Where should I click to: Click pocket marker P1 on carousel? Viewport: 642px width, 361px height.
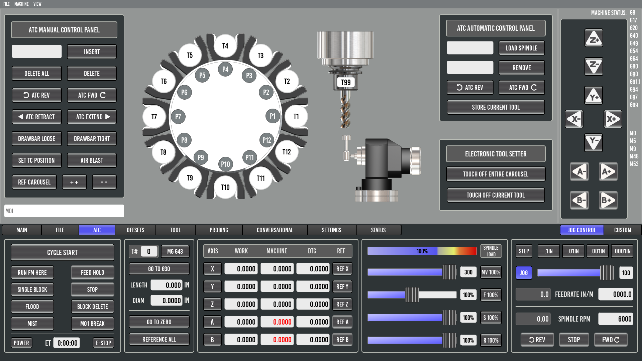coord(273,116)
